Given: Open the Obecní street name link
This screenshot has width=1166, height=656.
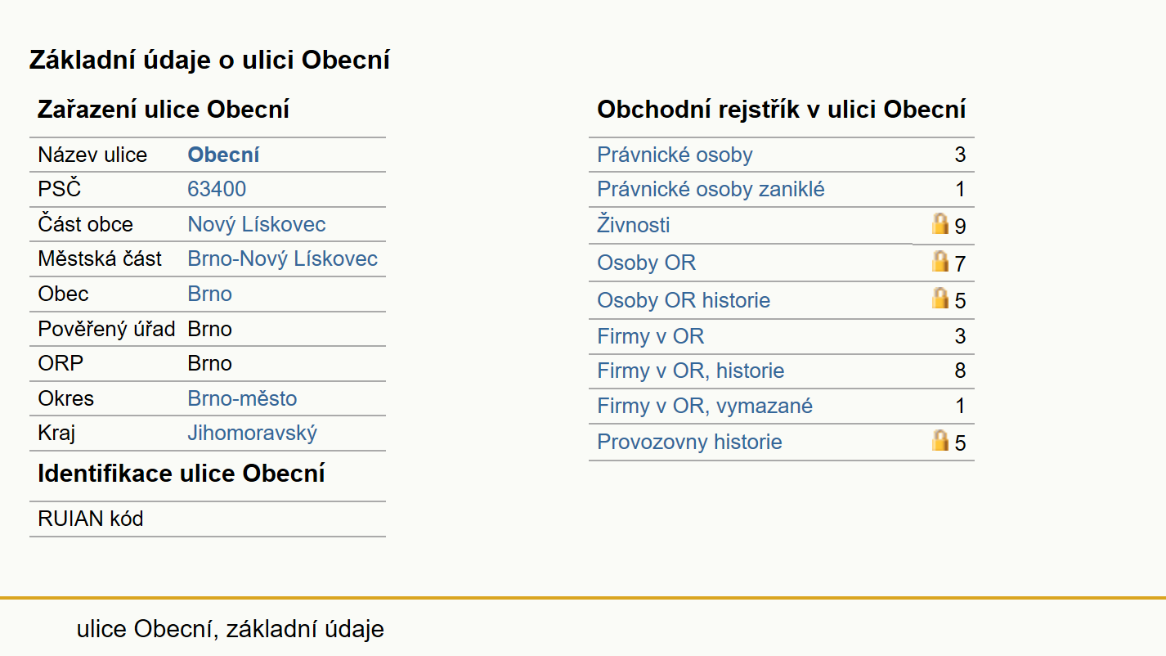Looking at the screenshot, I should coord(224,155).
